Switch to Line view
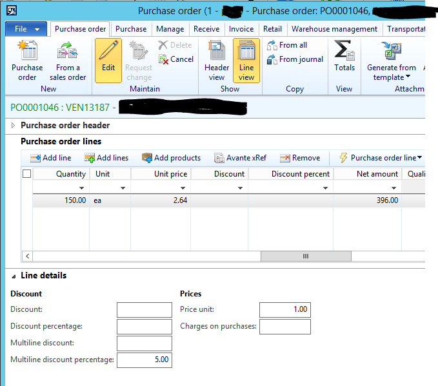The height and width of the screenshot is (386, 438). coord(246,59)
